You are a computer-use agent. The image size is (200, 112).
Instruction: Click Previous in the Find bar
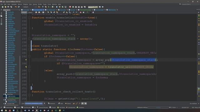pyautogui.click(x=52, y=104)
